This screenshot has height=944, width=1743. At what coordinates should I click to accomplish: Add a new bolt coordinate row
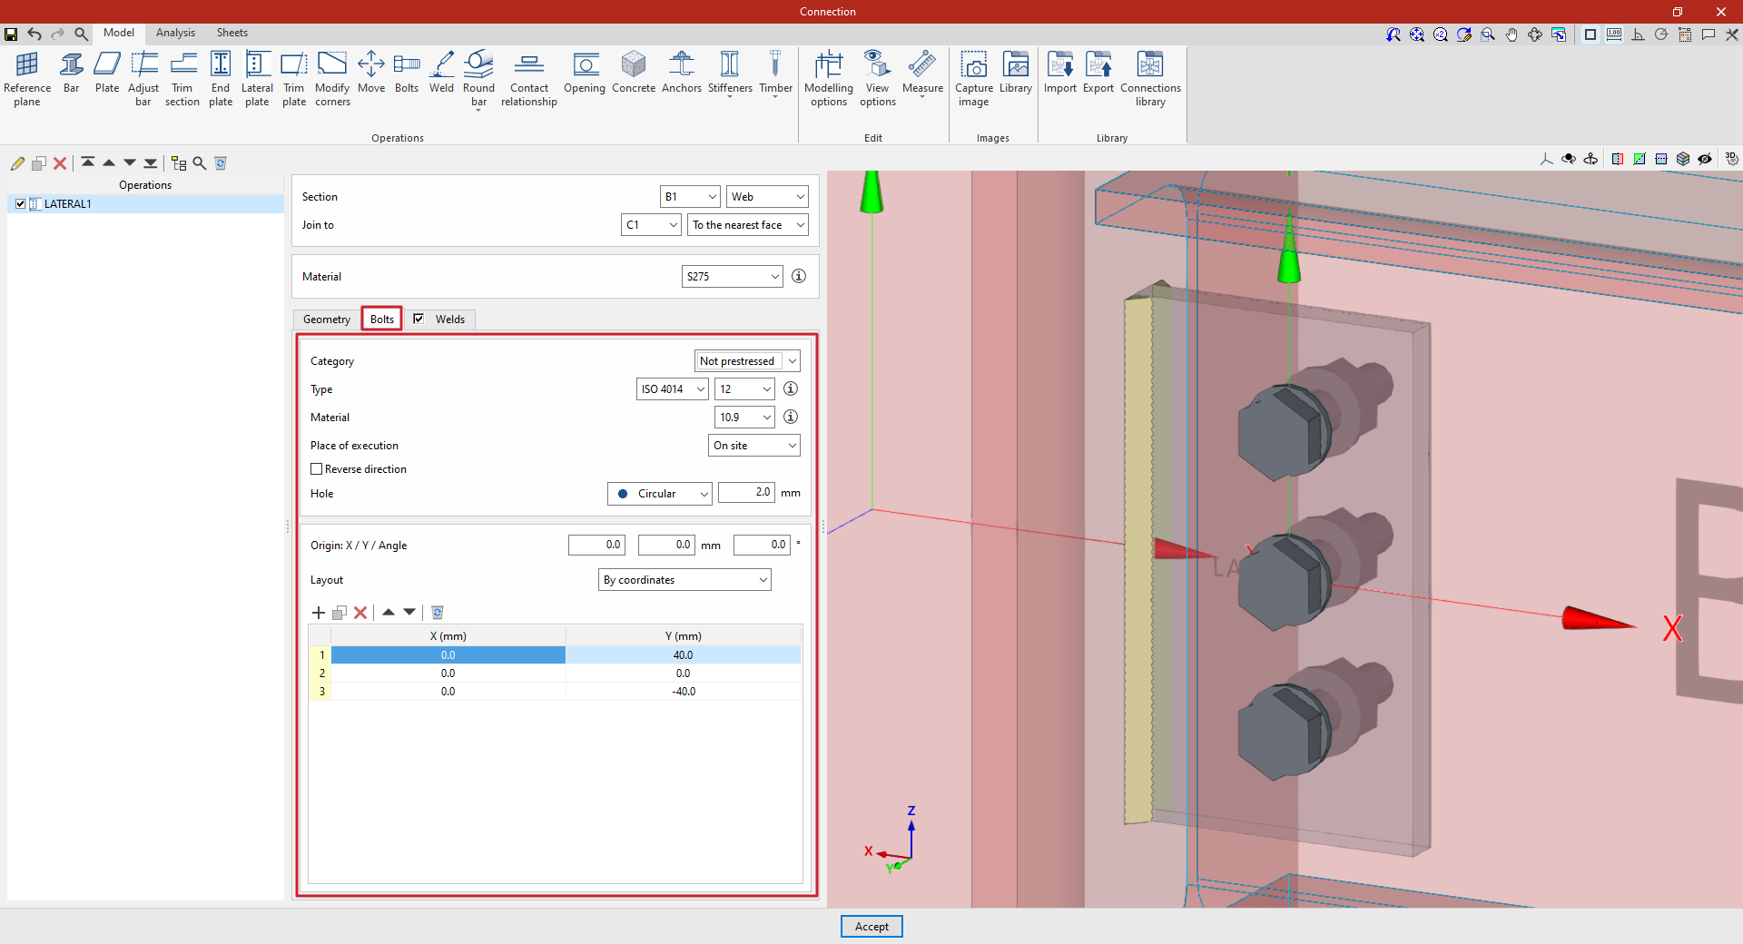pyautogui.click(x=319, y=613)
